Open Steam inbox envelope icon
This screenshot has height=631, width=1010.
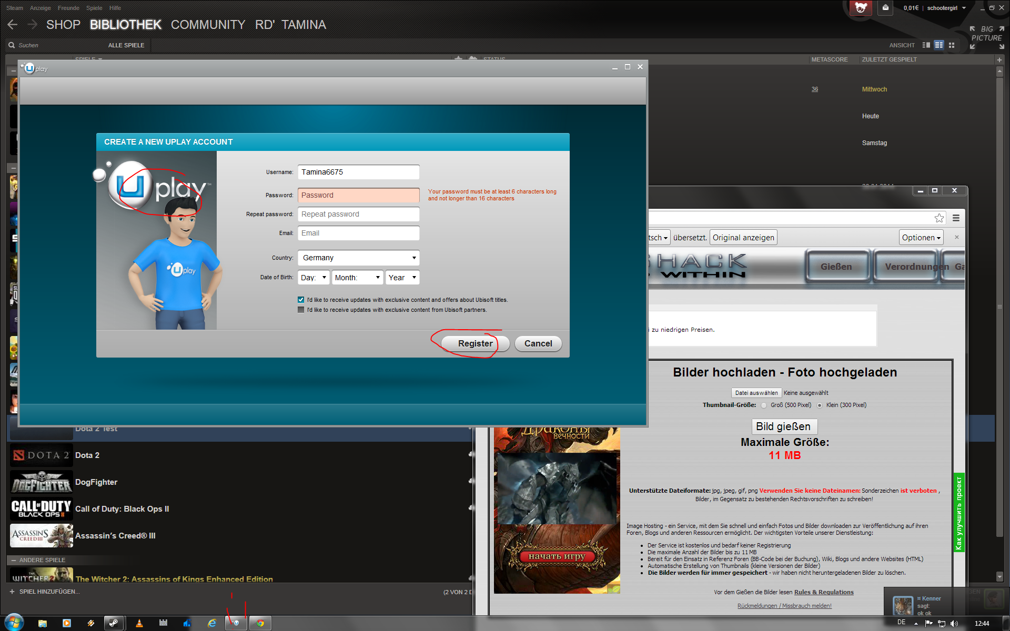click(885, 8)
